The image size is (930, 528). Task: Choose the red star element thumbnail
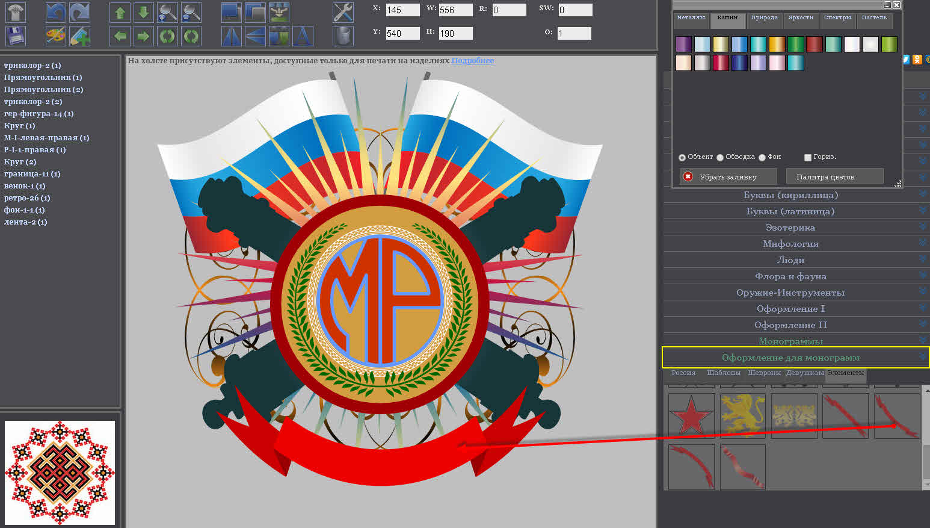click(691, 416)
